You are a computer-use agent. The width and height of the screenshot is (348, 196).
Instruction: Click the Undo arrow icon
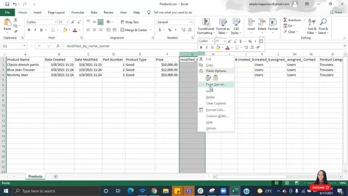(15, 4)
